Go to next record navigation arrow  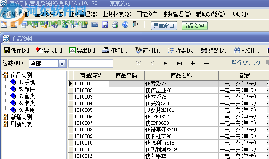tap(165, 63)
